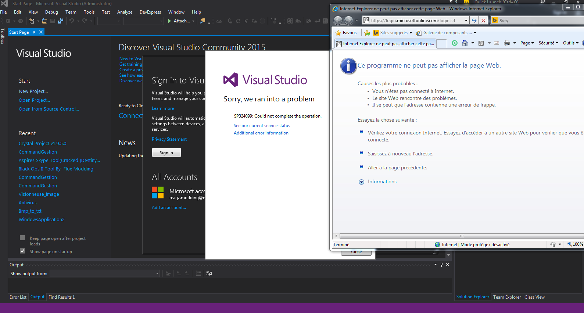Click the Read Mail icon in Internet Explorer
The image size is (584, 313).
pyautogui.click(x=497, y=43)
